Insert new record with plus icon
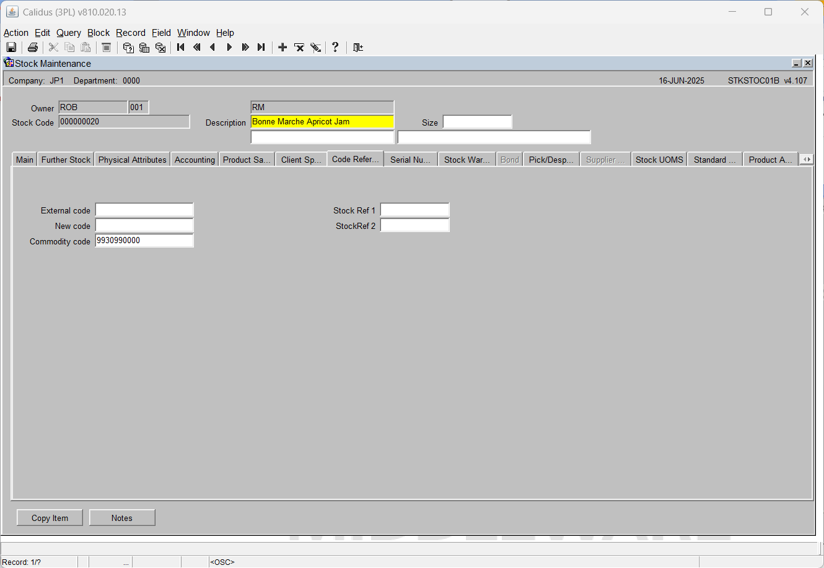The height and width of the screenshot is (568, 824). (283, 48)
